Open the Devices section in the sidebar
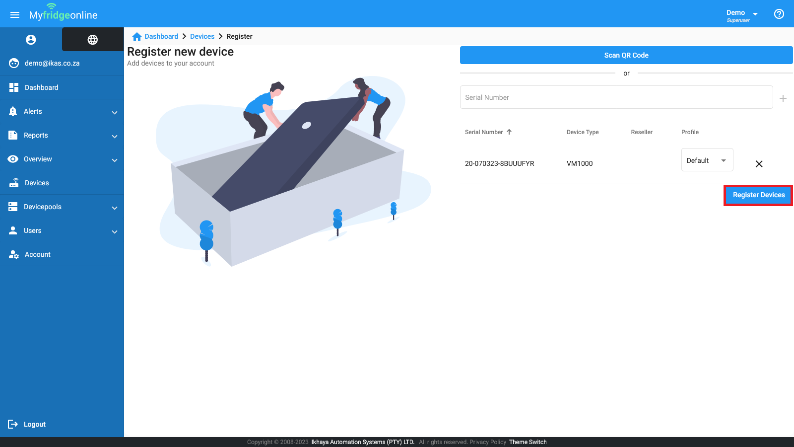The height and width of the screenshot is (447, 794). 36,183
